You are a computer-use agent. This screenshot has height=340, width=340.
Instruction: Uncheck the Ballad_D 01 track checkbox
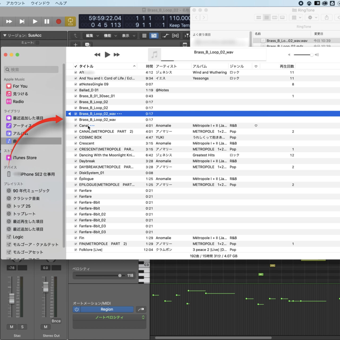76,90
